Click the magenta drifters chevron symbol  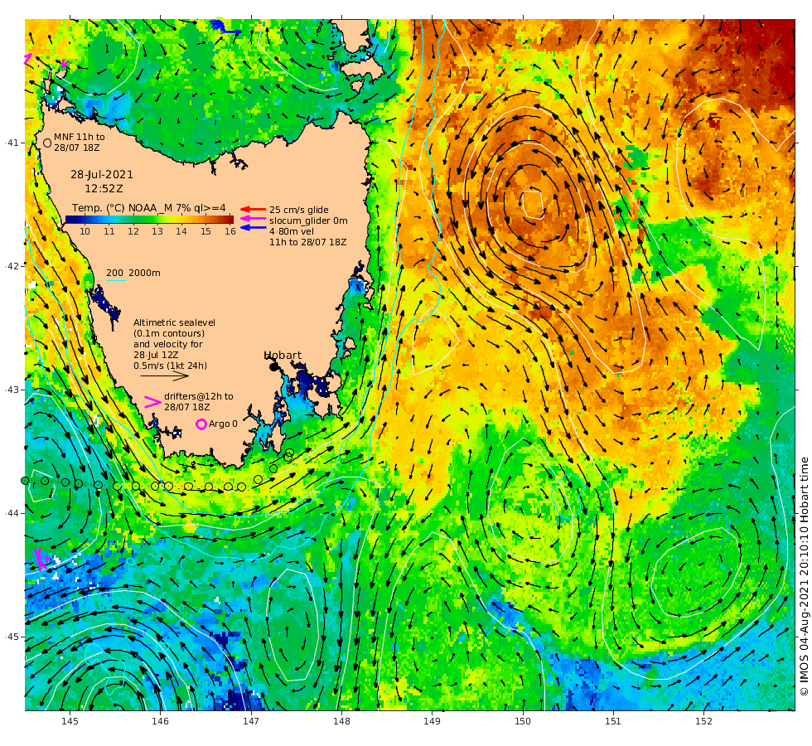(x=152, y=401)
